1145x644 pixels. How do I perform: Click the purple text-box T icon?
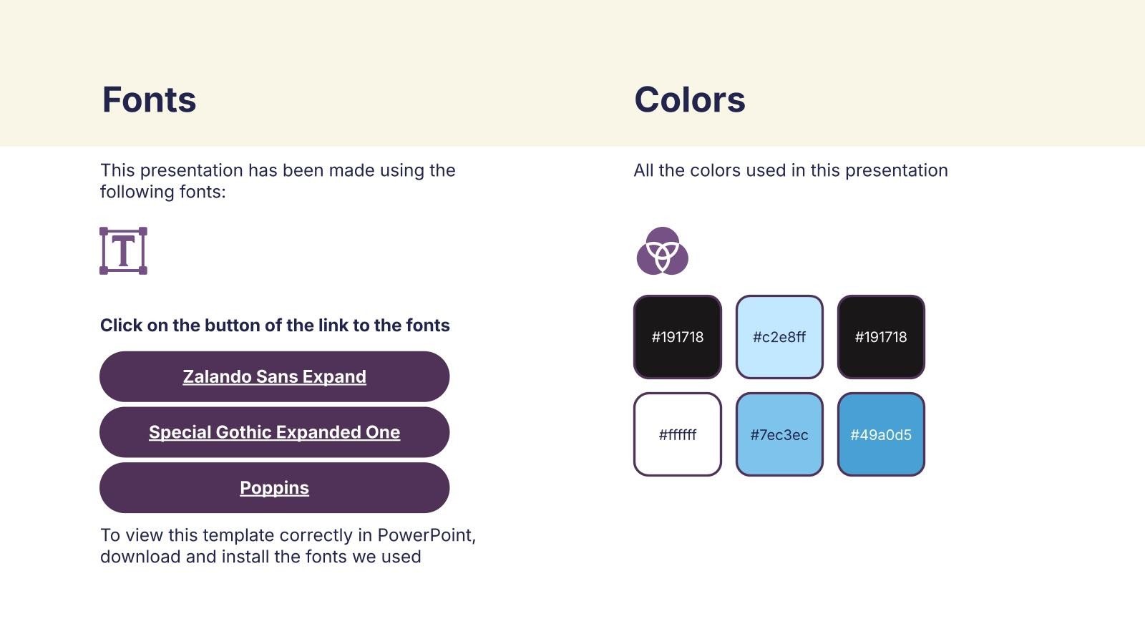coord(123,251)
